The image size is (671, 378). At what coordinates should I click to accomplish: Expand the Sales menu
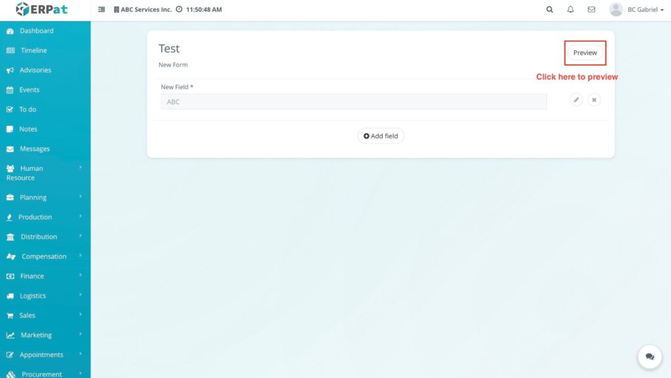[45, 315]
